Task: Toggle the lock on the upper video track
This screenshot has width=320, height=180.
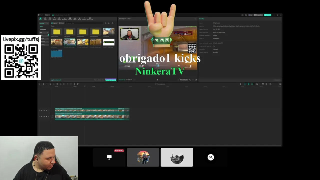Action: (42, 110)
